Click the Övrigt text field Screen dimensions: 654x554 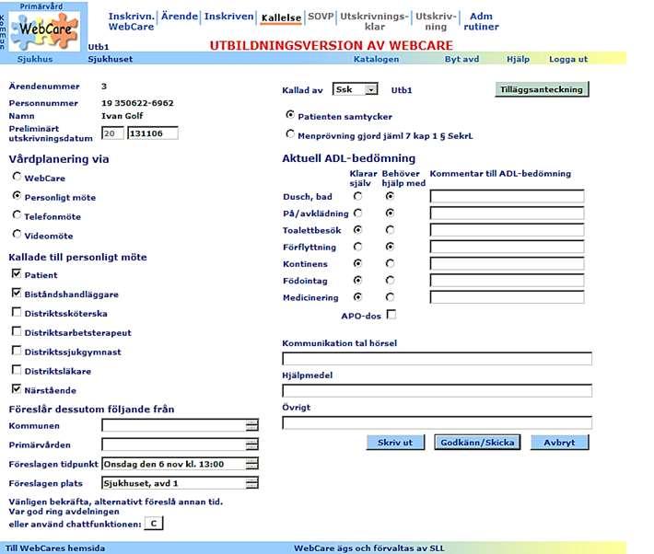(x=437, y=422)
